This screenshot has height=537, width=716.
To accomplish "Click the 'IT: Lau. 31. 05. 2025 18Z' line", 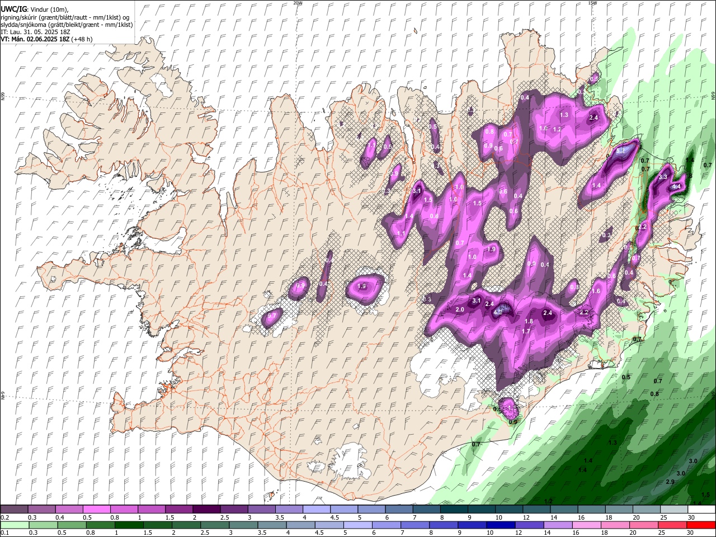I will [35, 32].
